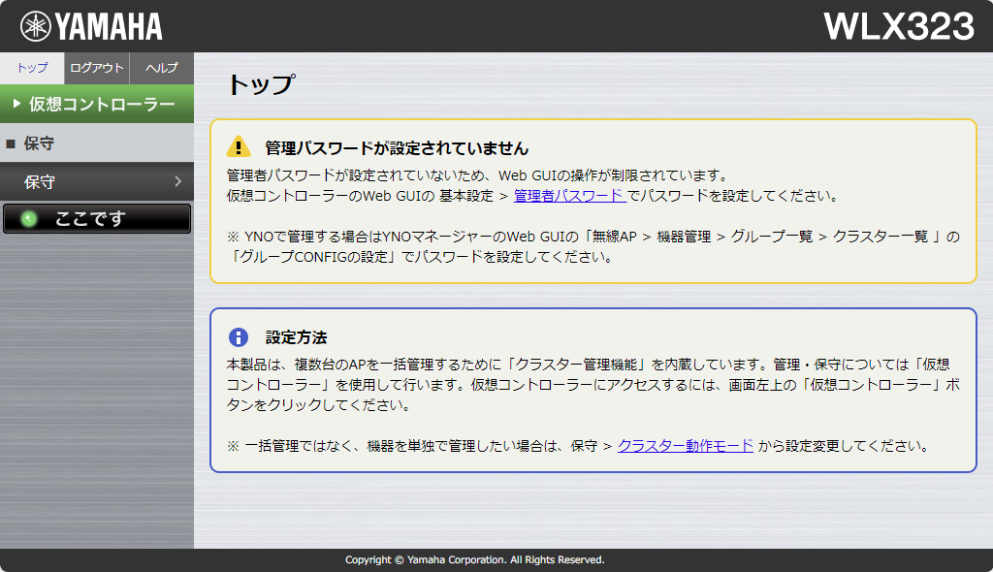Click the 保守 section header
993x572 pixels.
coord(39,143)
